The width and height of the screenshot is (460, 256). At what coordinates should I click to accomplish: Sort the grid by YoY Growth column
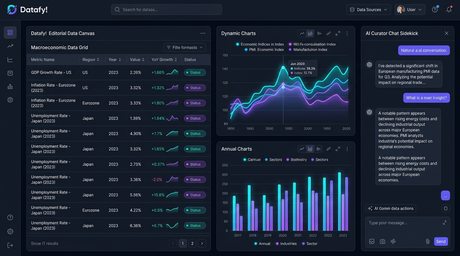point(164,60)
